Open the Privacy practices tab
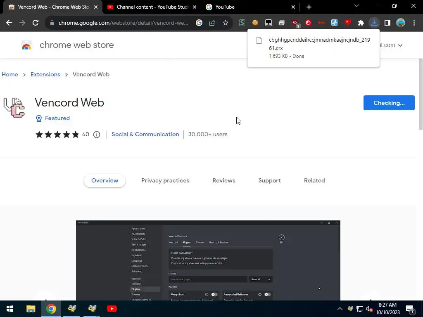423x317 pixels. coord(165,181)
